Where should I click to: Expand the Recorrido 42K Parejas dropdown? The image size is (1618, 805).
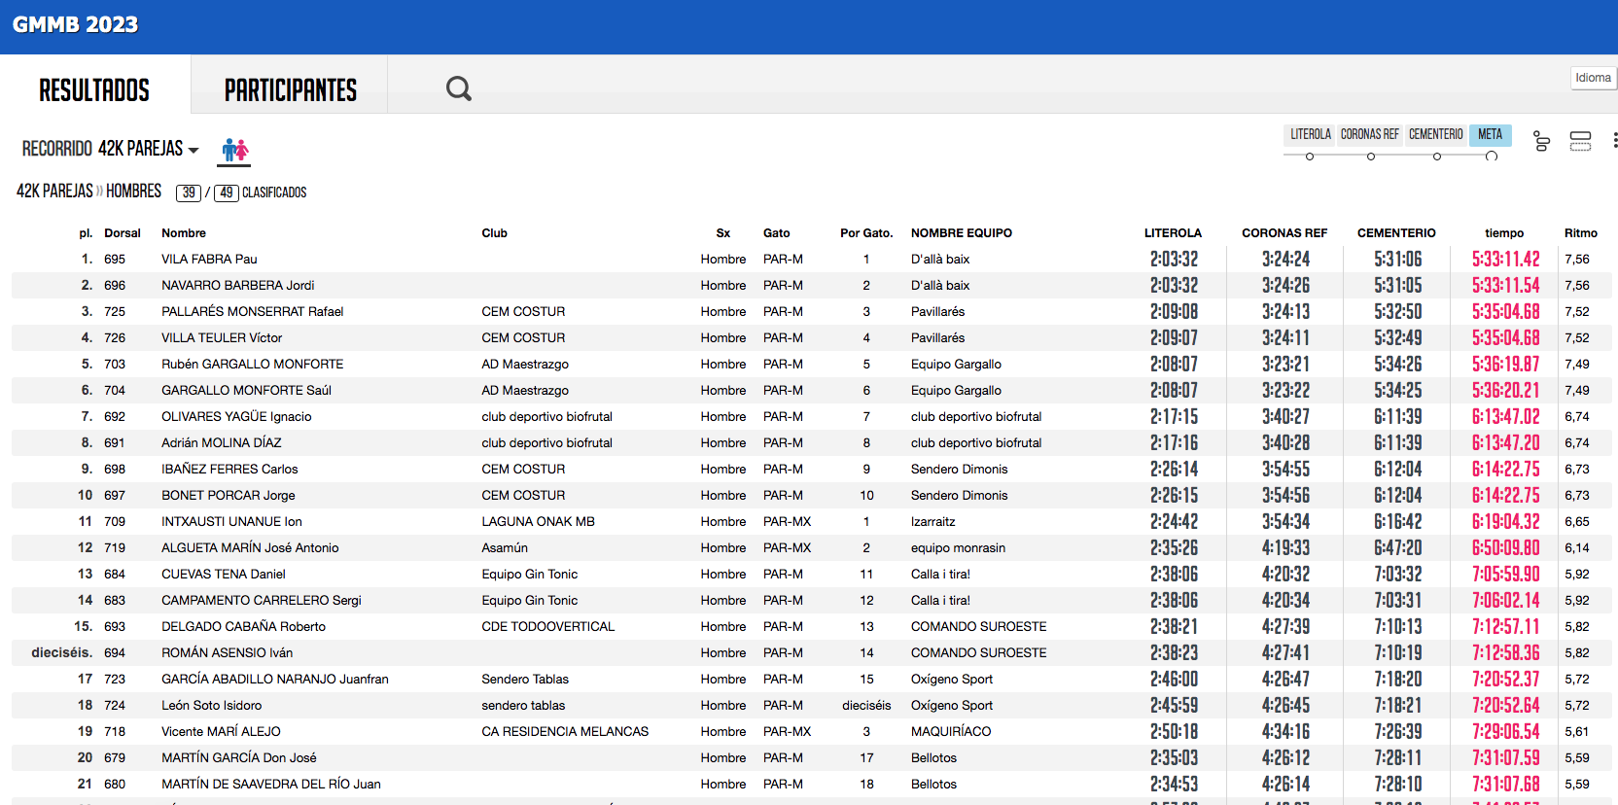click(x=110, y=149)
